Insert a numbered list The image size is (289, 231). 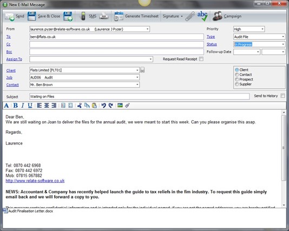click(x=63, y=105)
